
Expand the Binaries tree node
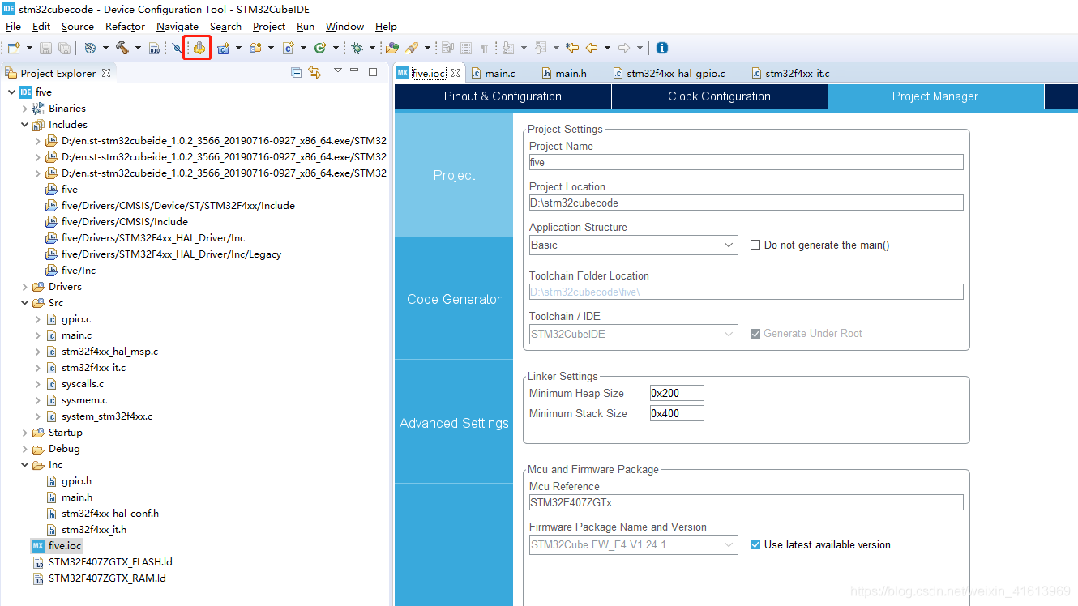point(24,108)
